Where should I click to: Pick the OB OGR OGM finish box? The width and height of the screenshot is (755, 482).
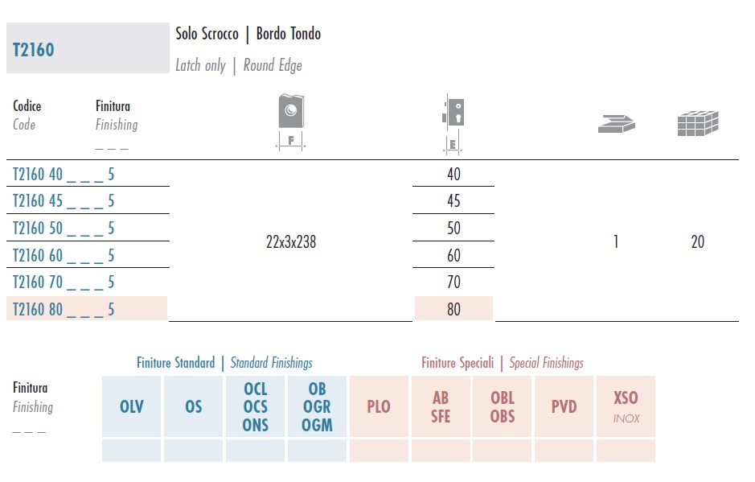[317, 406]
